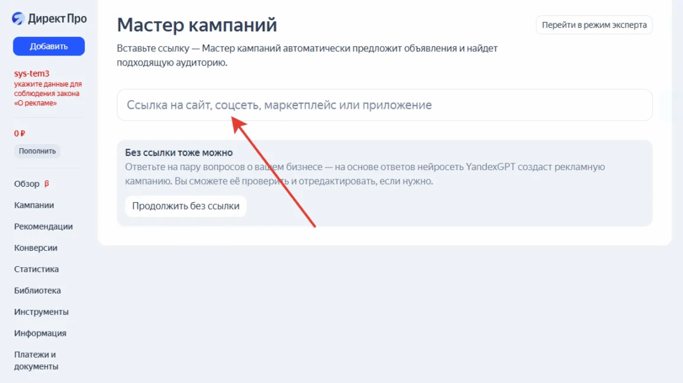Click the Директ Про logo icon
The height and width of the screenshot is (383, 683).
tap(19, 19)
